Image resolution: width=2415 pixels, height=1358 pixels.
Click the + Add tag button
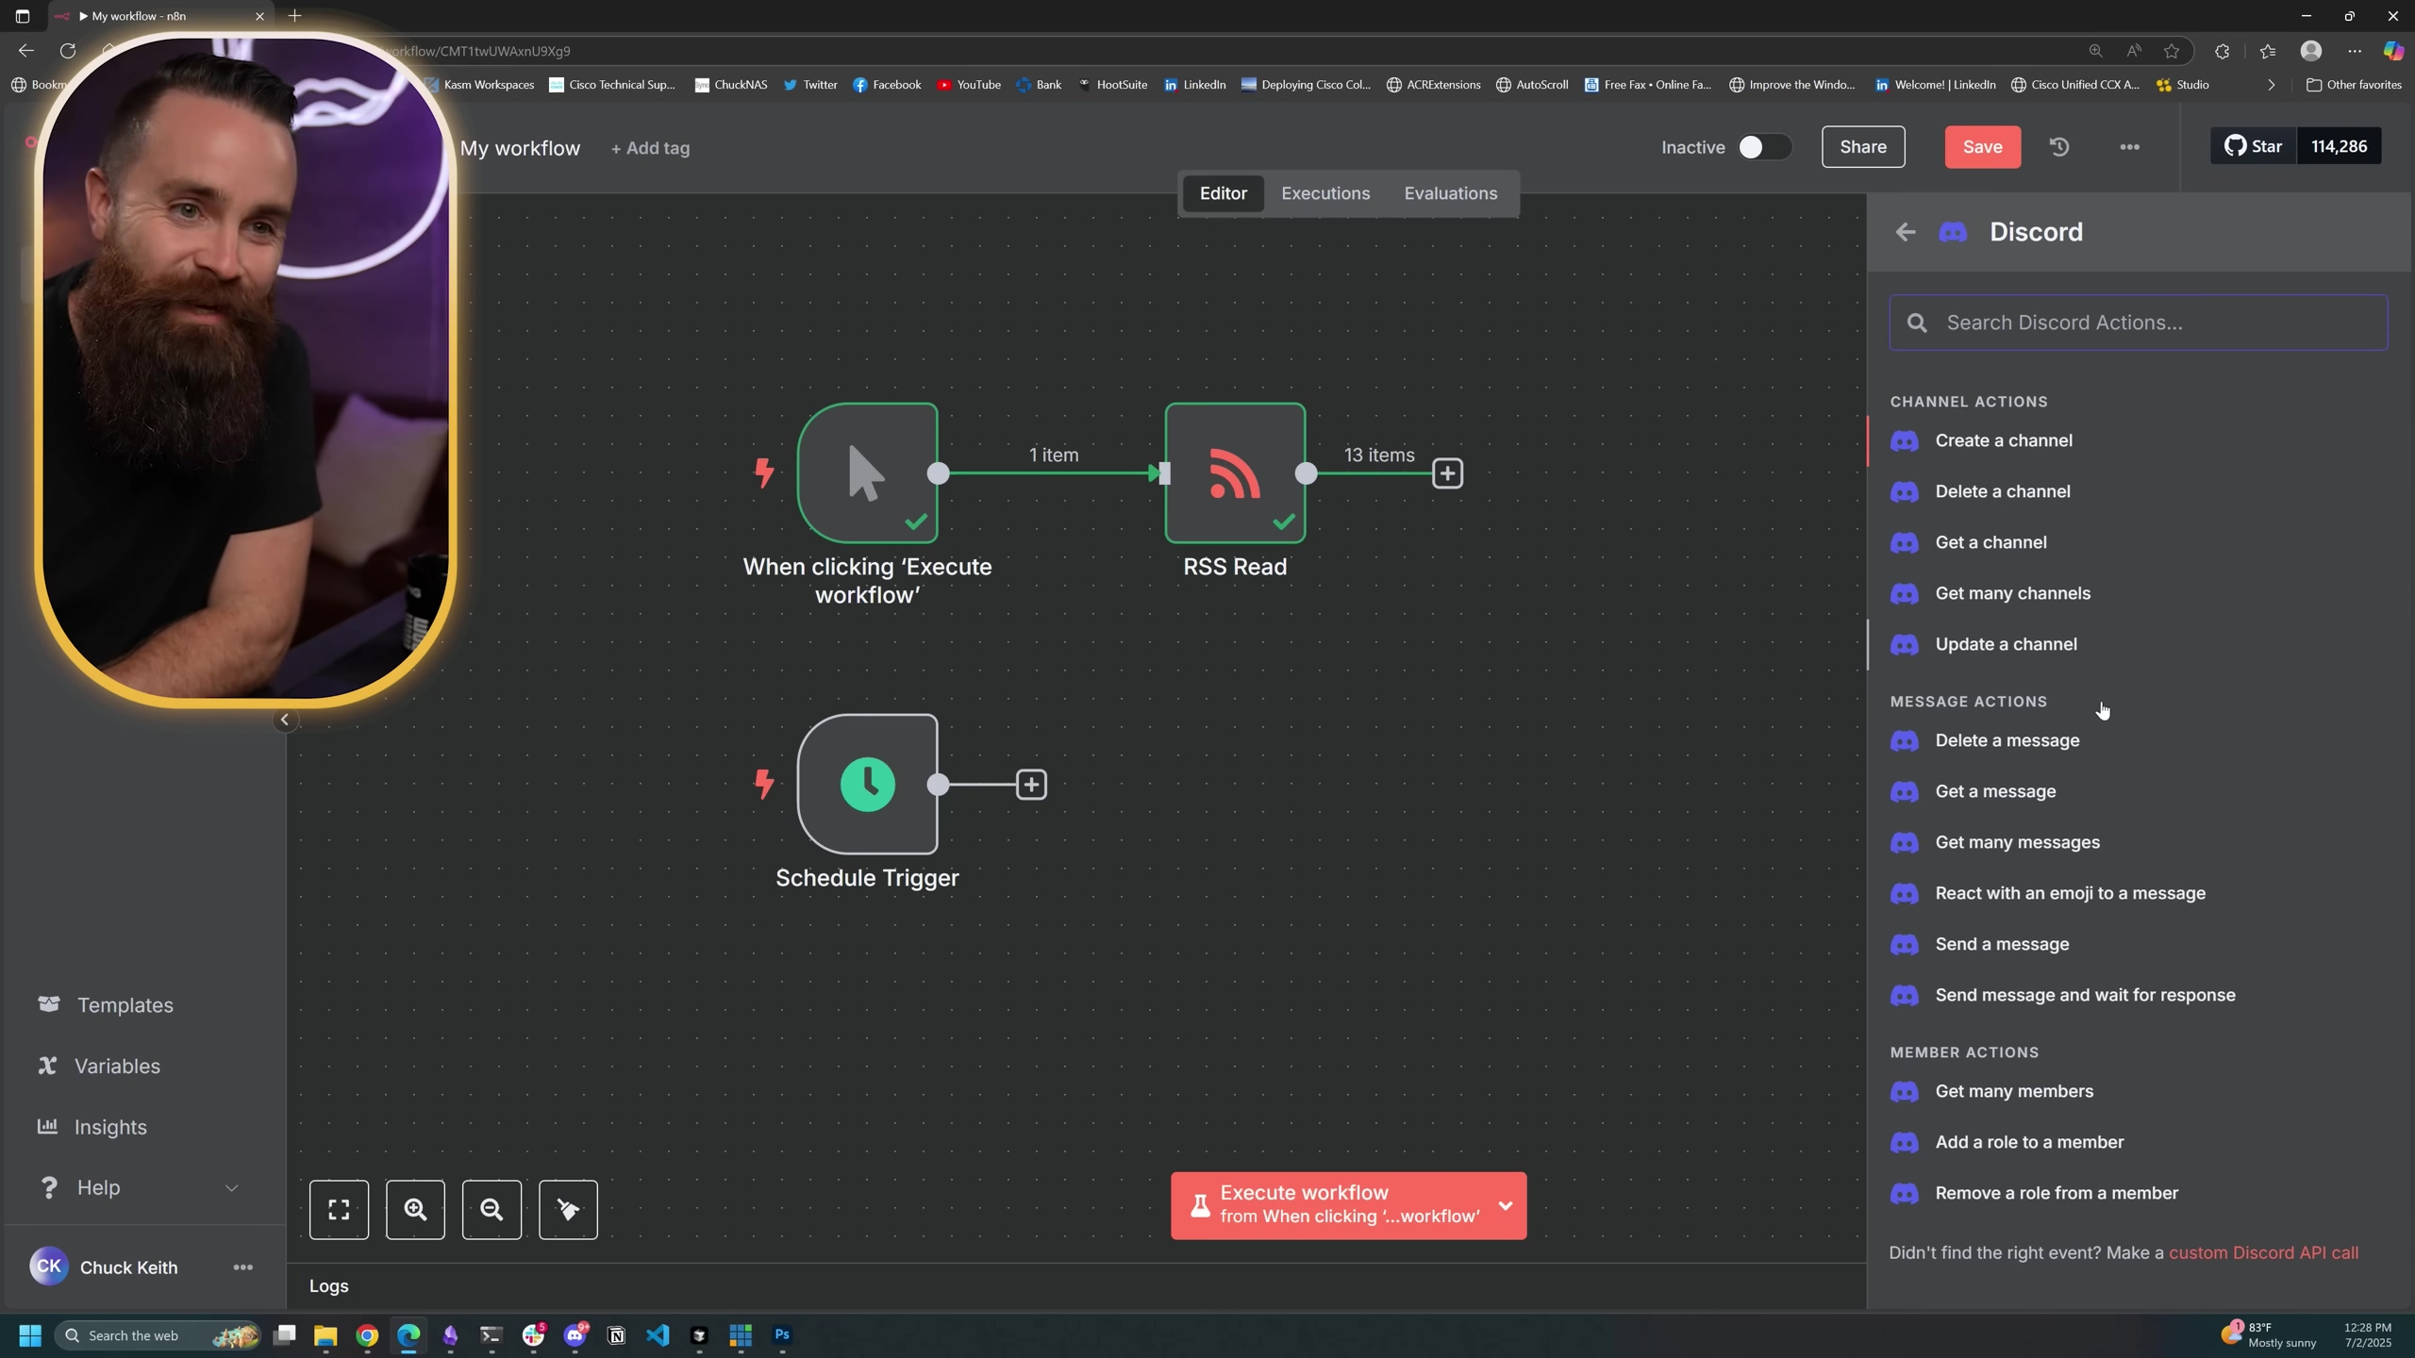tap(650, 148)
